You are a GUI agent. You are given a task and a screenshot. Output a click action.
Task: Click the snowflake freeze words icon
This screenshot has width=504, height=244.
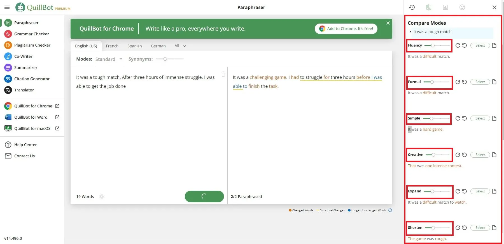tap(102, 197)
